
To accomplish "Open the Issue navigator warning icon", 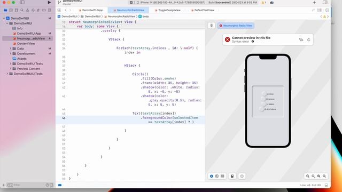I will click(27, 10).
